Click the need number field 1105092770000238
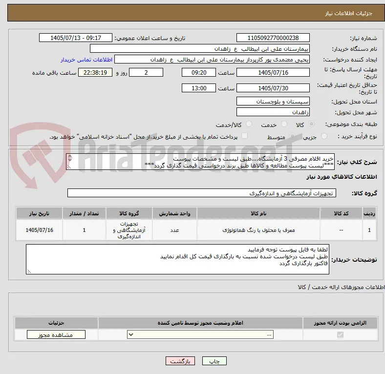The image size is (385, 374). click(x=273, y=38)
